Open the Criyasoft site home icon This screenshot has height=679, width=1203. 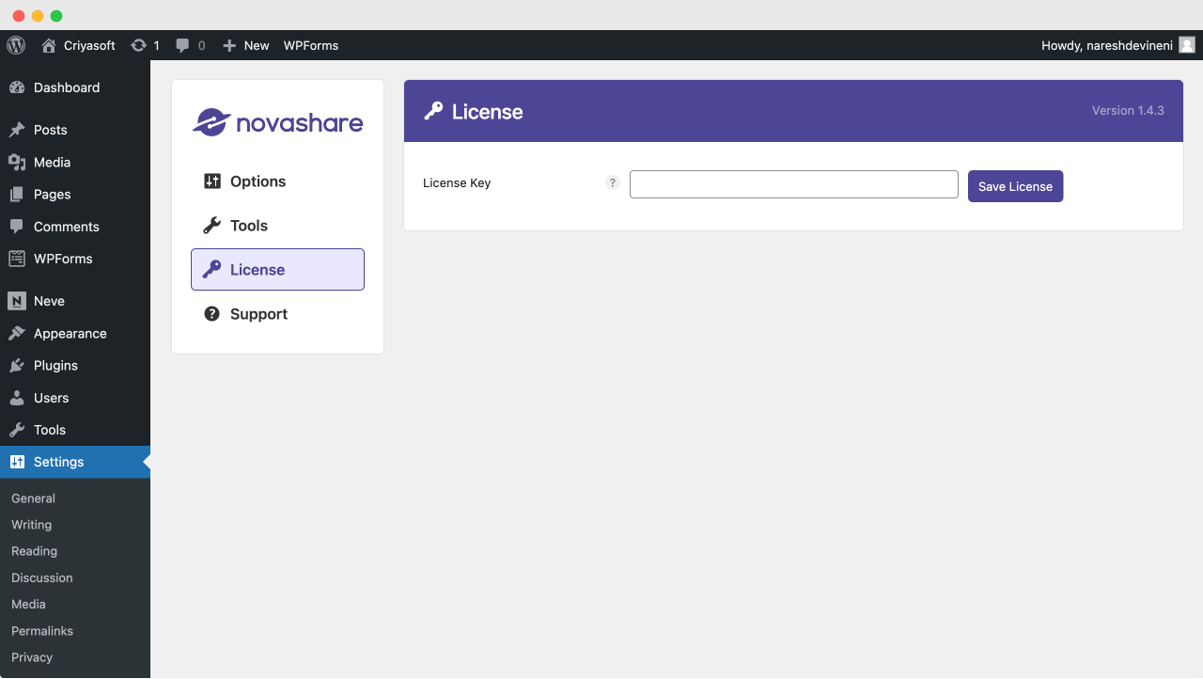[49, 45]
